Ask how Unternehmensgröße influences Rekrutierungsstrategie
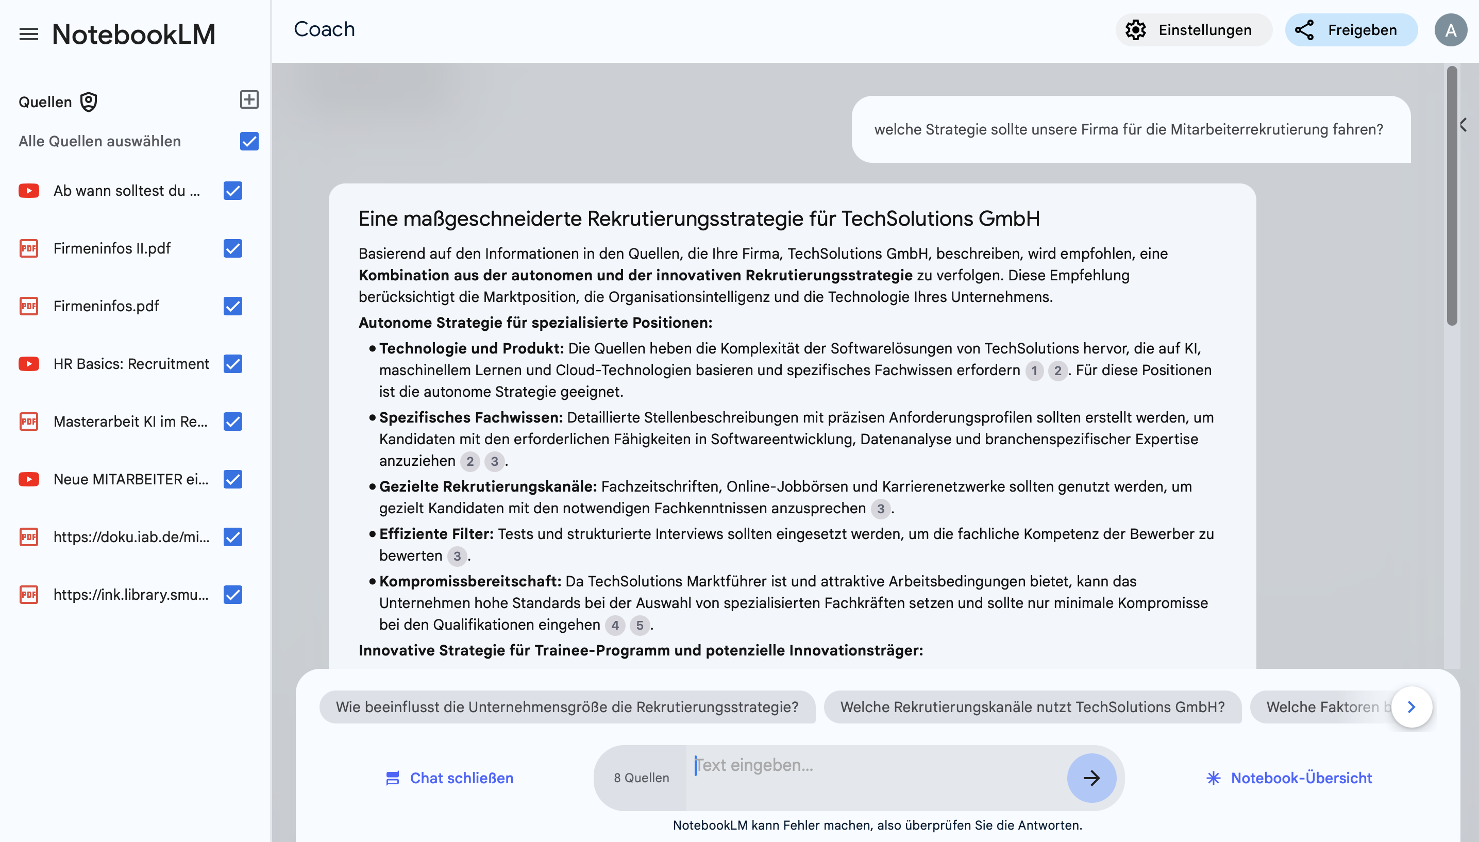 (567, 706)
